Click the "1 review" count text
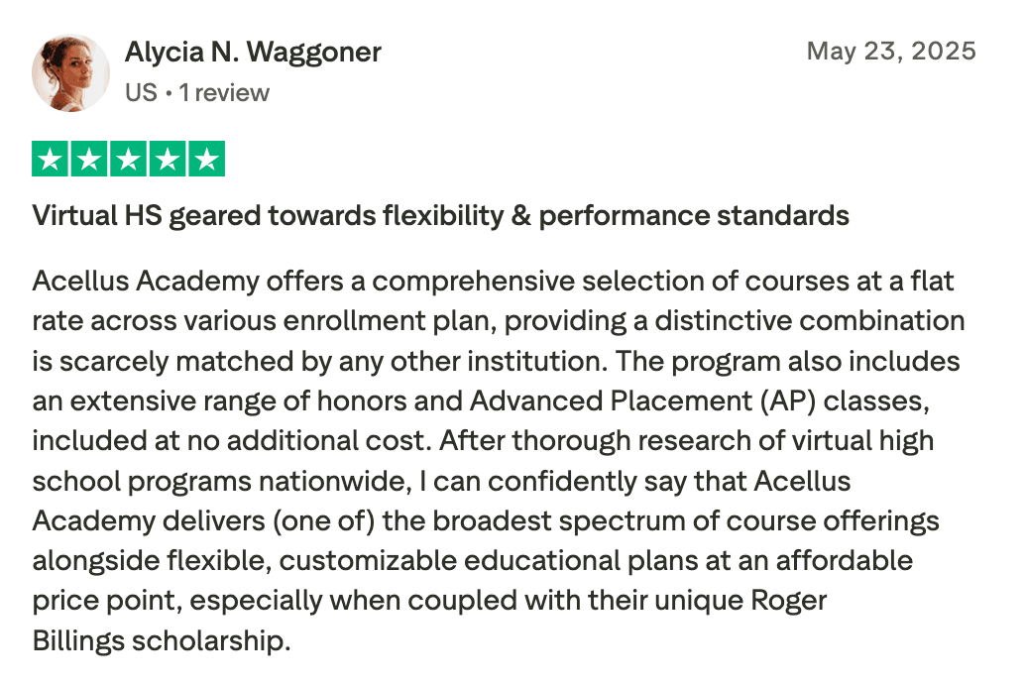The width and height of the screenshot is (1025, 686). point(224,93)
